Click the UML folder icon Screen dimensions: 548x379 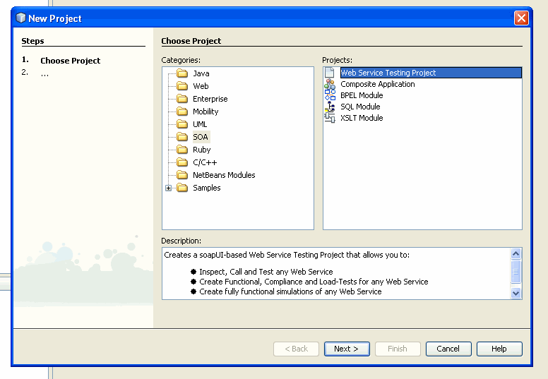tap(182, 124)
